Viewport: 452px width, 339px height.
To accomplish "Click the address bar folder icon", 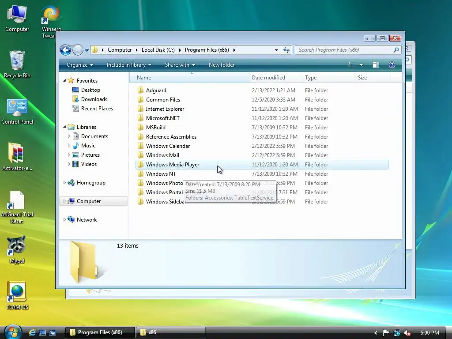I will pos(94,50).
